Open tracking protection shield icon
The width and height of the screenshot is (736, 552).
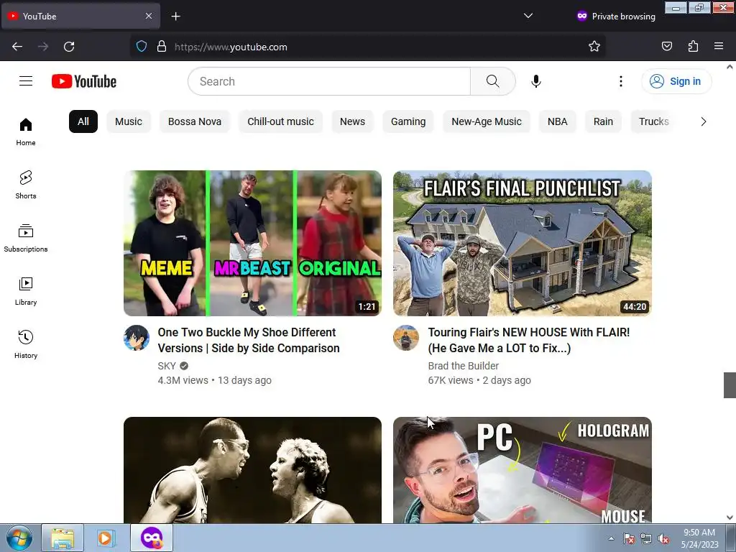[x=142, y=47]
